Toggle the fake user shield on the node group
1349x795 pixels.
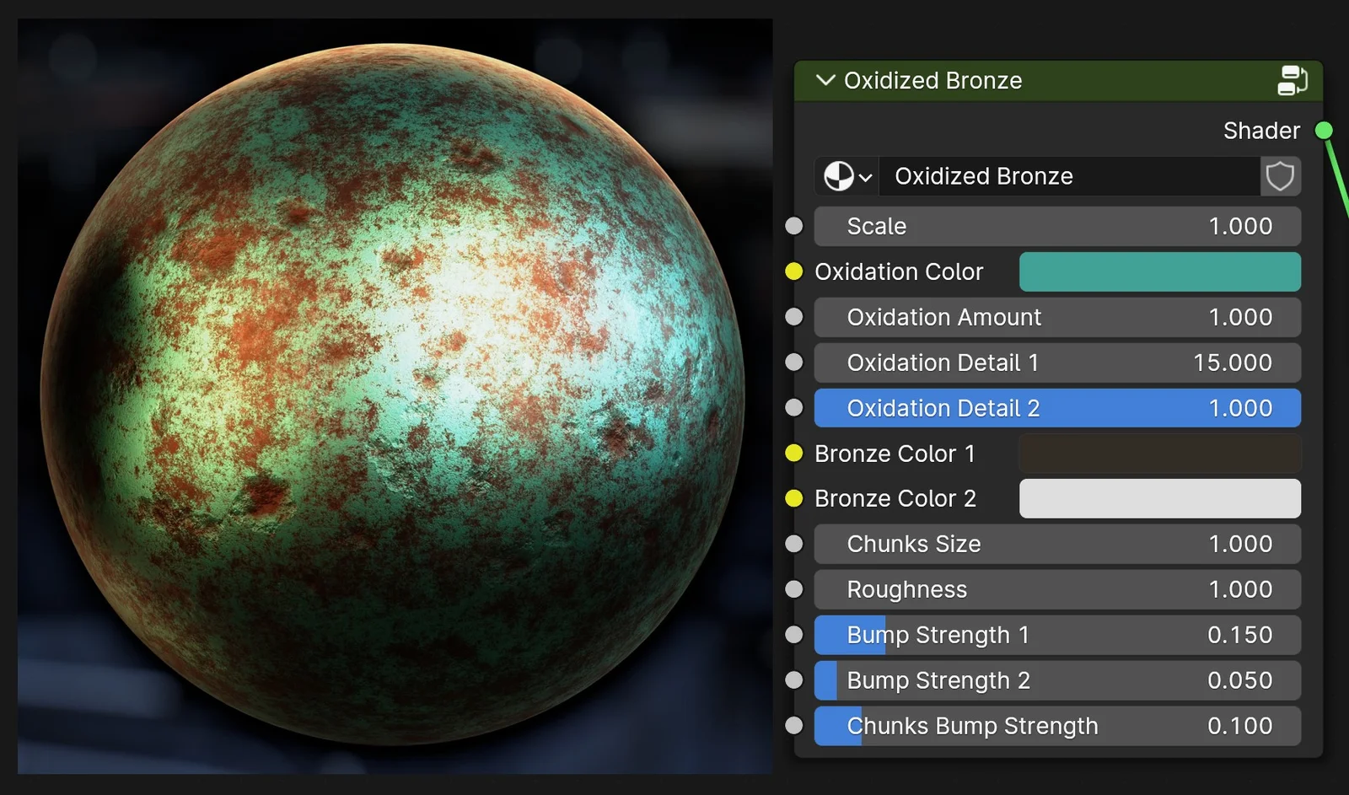tap(1281, 176)
